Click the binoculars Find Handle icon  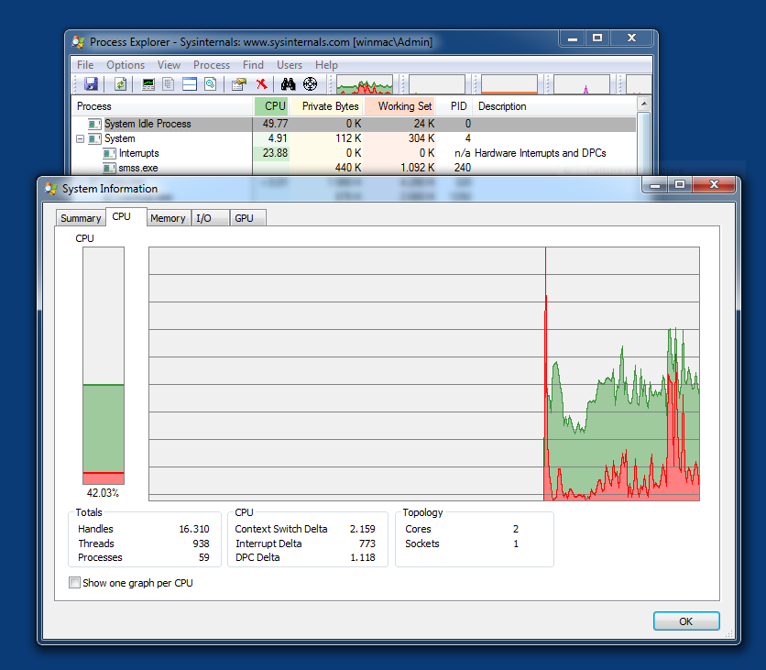click(x=289, y=84)
